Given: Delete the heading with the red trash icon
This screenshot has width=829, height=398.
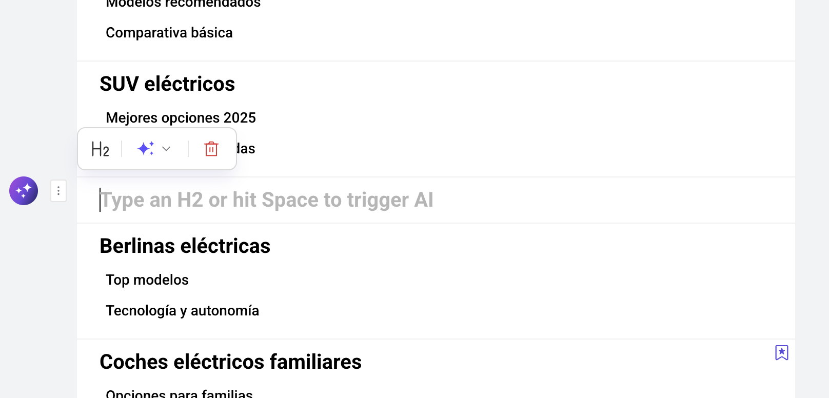Looking at the screenshot, I should pyautogui.click(x=211, y=149).
